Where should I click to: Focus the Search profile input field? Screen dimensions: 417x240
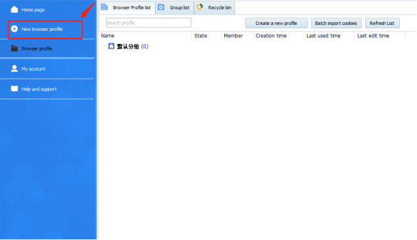pos(149,23)
